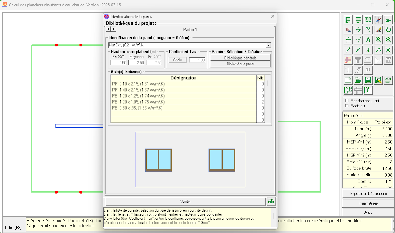Click the Paramétrage button

[368, 203]
